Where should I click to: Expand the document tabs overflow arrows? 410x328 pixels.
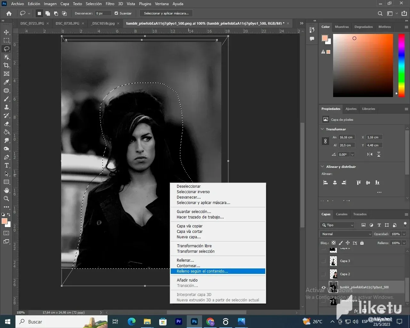pyautogui.click(x=301, y=23)
